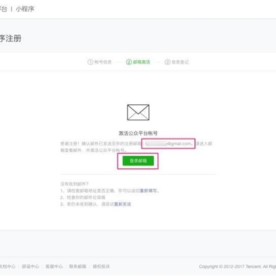Open the 客服中心 footer link
Screen dimensions: 276x276
54,267
